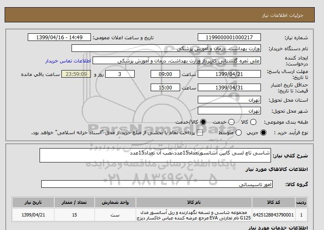Image resolution: width=324 pixels, height=230 pixels.
Task: Click the remaining time countdown 23:59:09
Action: point(76,74)
